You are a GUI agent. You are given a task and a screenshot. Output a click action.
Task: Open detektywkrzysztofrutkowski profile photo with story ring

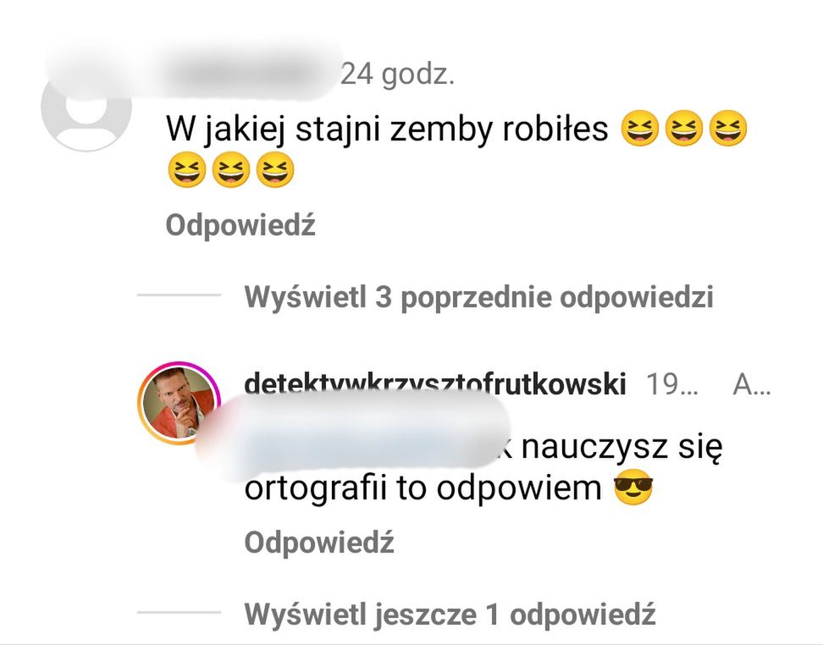tap(179, 403)
